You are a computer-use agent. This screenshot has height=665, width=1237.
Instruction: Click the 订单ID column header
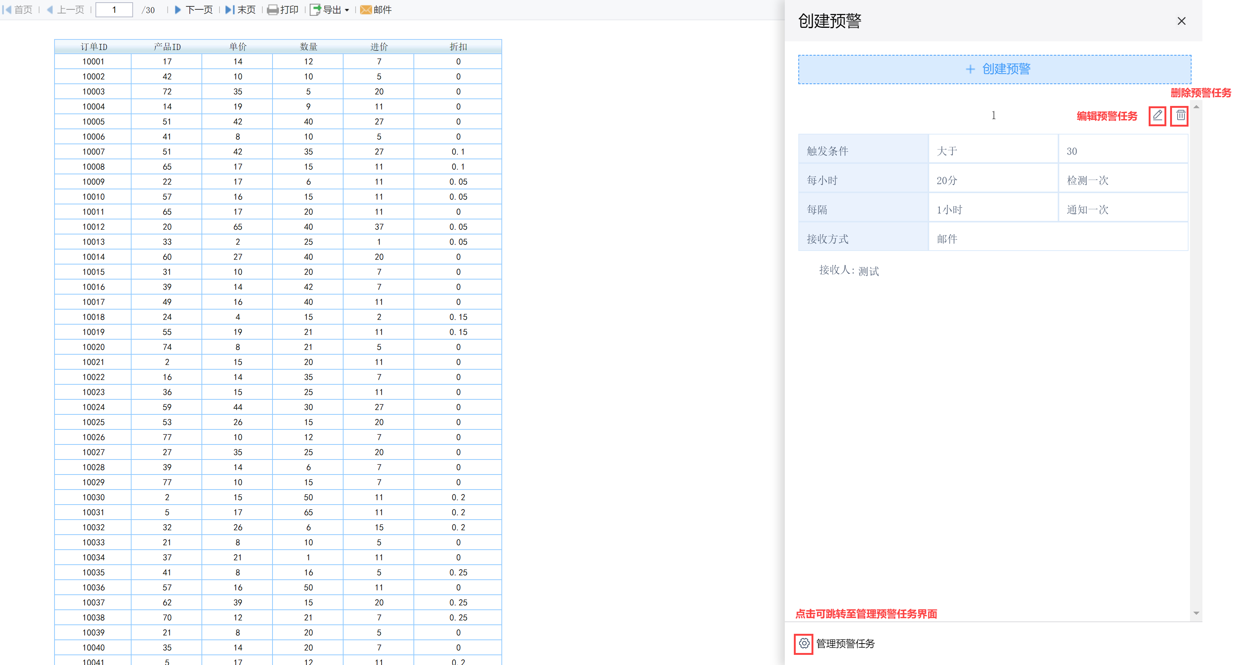point(94,47)
